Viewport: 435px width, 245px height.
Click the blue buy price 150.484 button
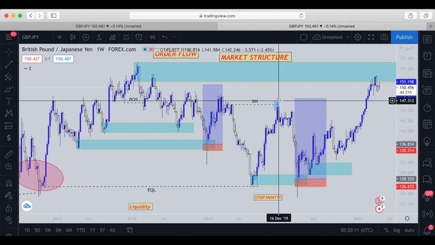(63, 59)
